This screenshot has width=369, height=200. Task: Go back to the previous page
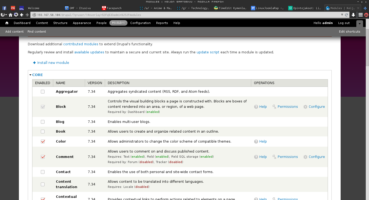22,15
